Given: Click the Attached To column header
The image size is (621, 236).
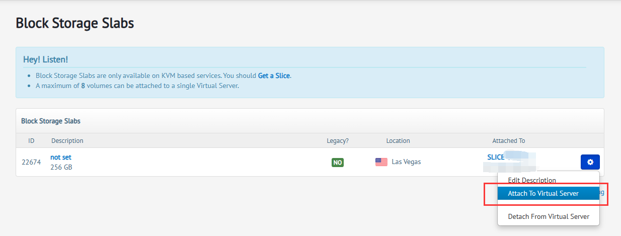Looking at the screenshot, I should pyautogui.click(x=509, y=141).
